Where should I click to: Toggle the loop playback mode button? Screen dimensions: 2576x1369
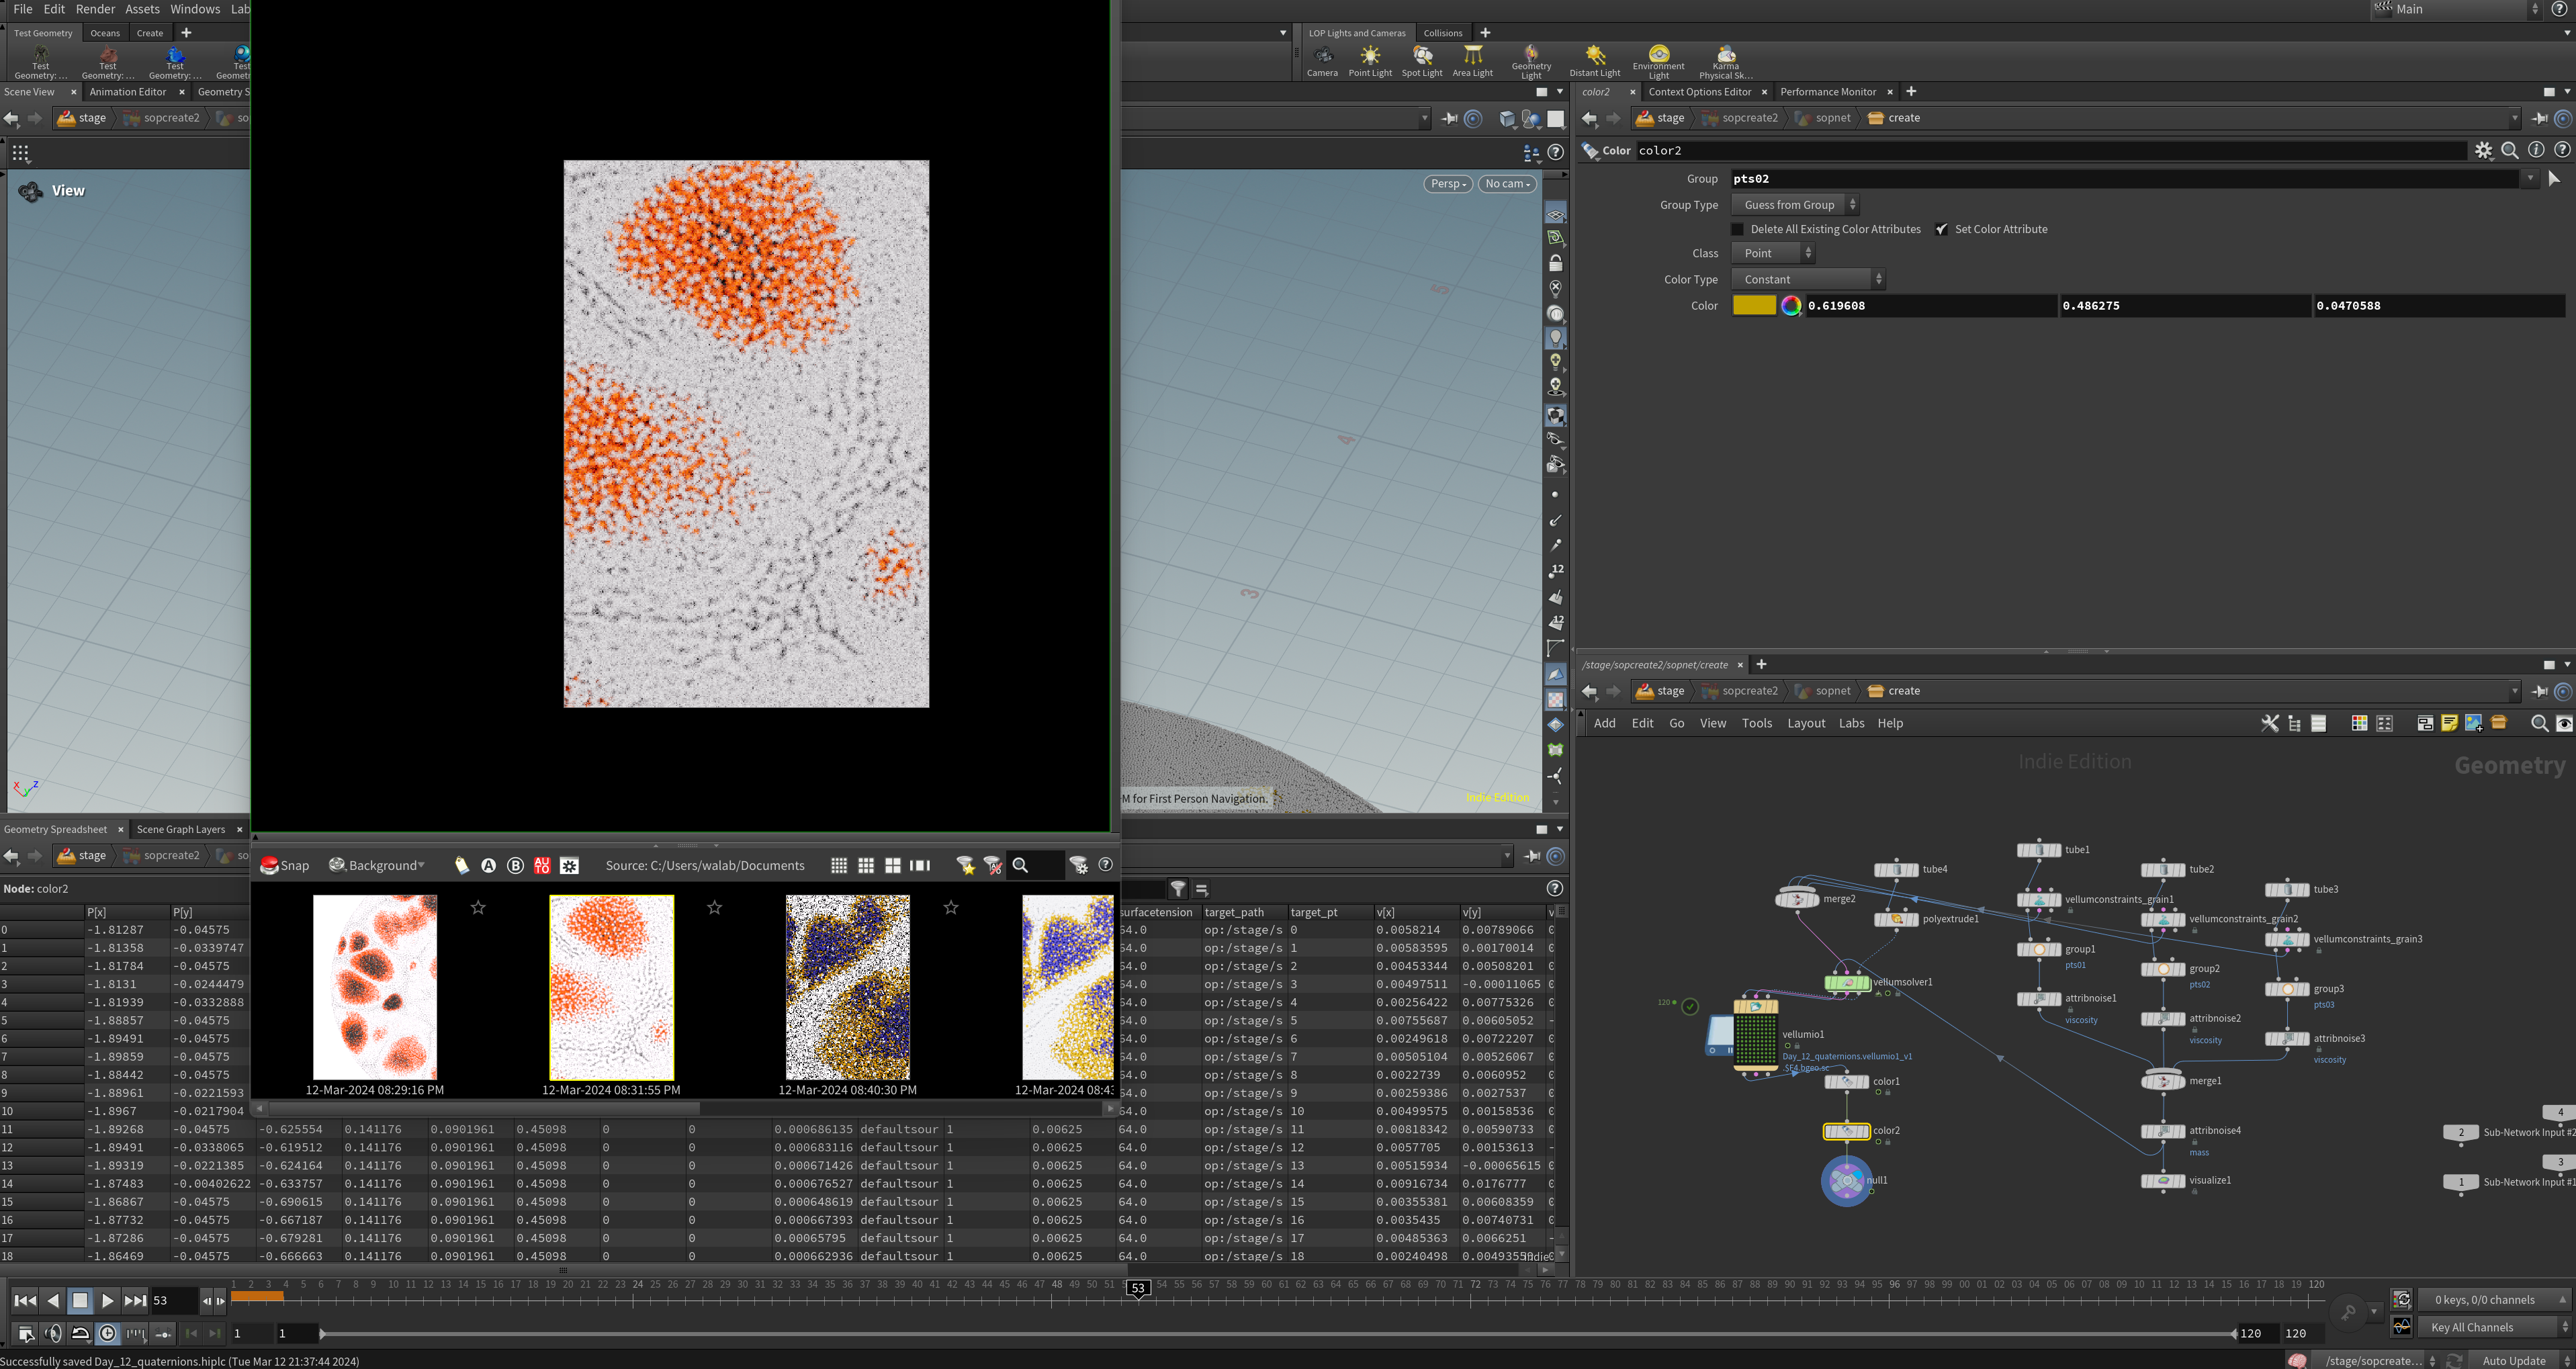81,1333
